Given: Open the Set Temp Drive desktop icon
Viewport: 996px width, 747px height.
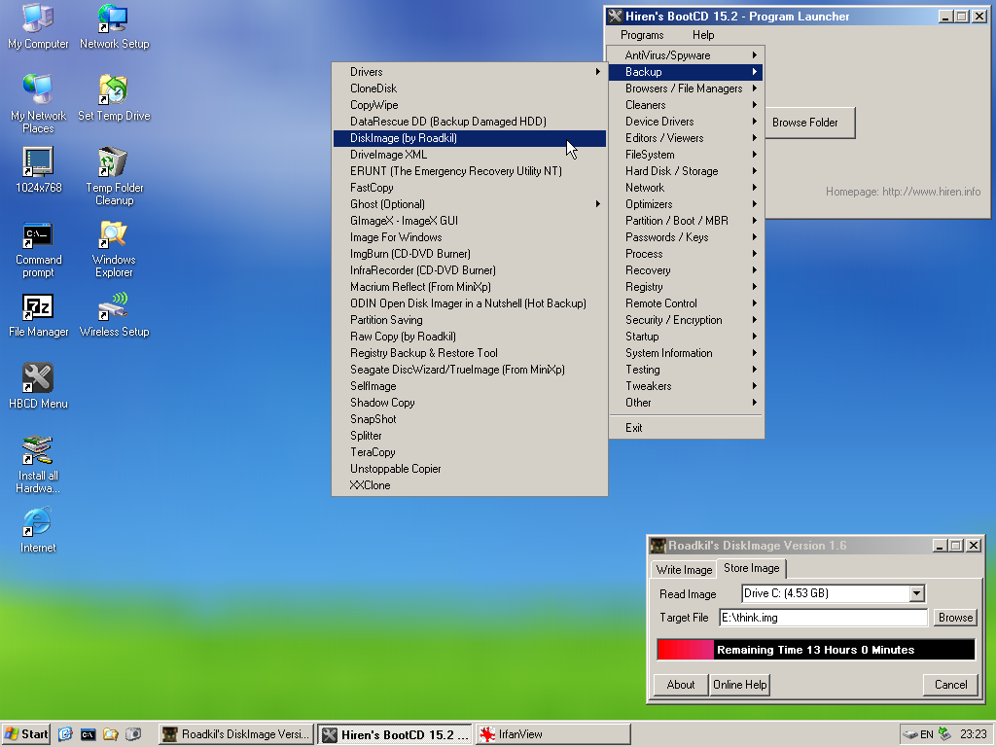Looking at the screenshot, I should point(114,90).
